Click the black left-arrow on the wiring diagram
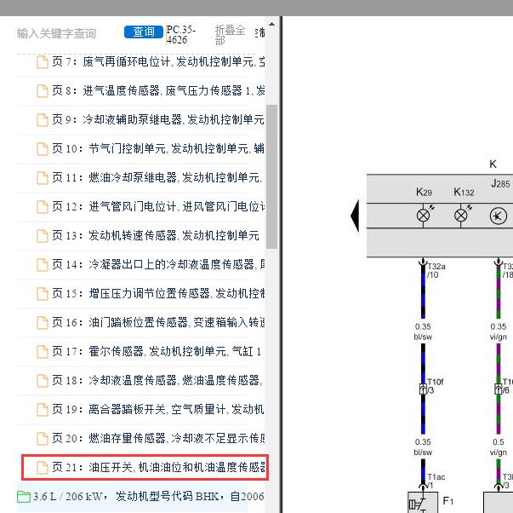 [x=355, y=216]
